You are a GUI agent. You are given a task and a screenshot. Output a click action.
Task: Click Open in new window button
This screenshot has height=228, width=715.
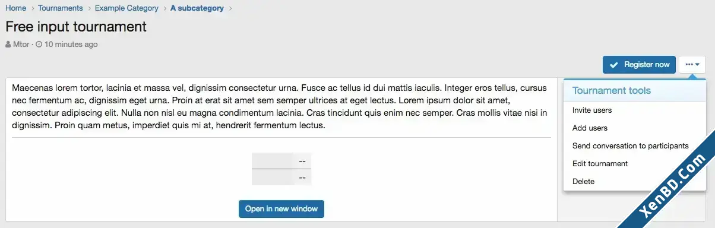[x=281, y=209]
